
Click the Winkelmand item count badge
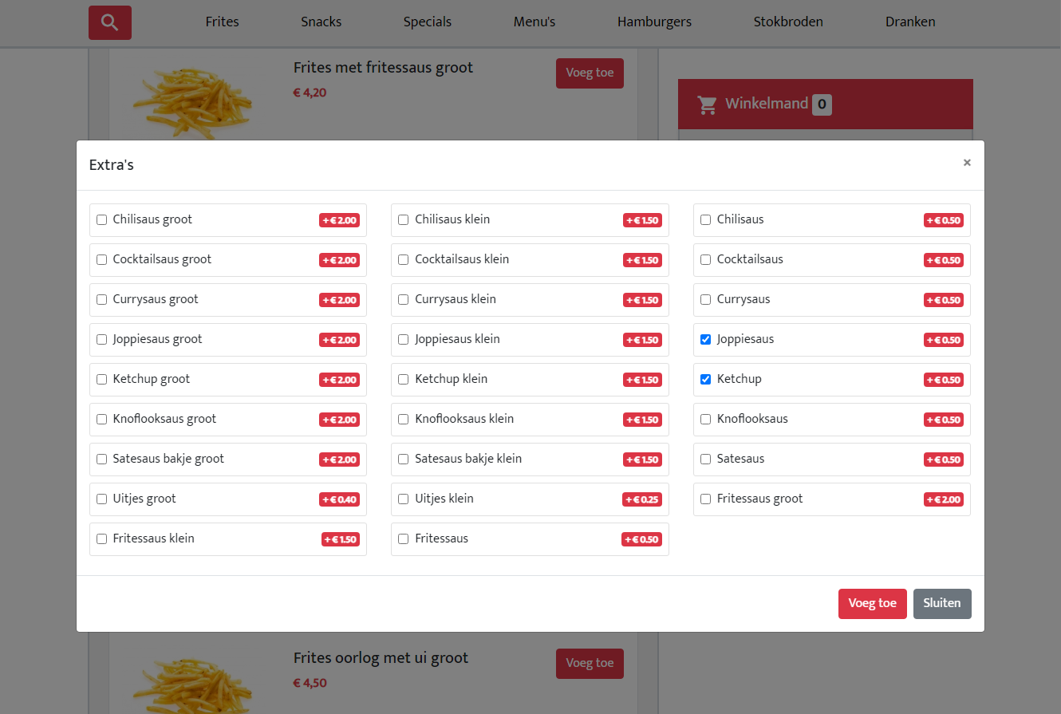pos(822,105)
